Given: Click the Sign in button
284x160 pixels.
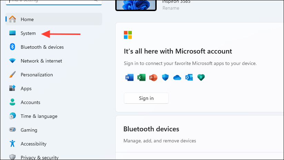Looking at the screenshot, I should [146, 98].
